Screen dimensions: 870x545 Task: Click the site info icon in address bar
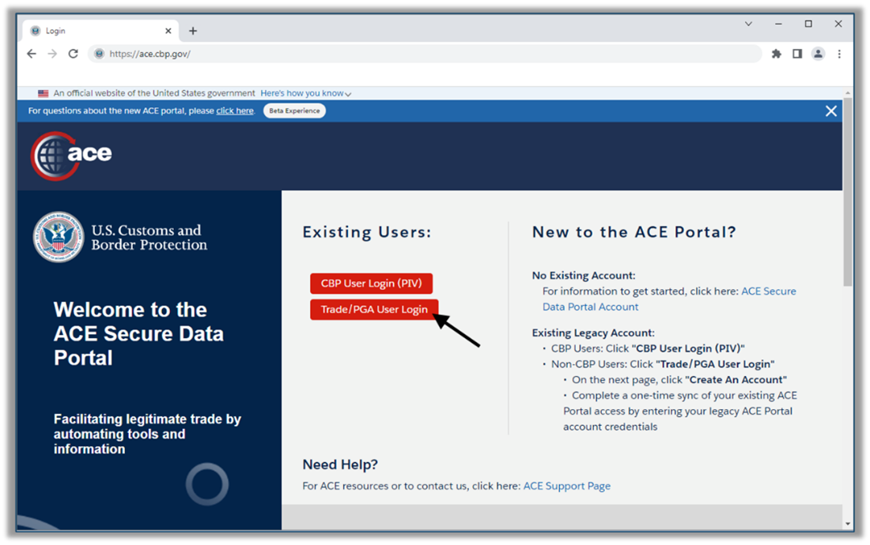[100, 54]
